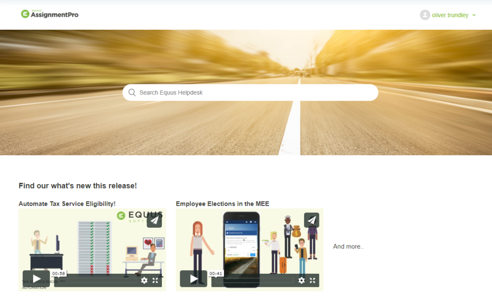Viewport: 492px width, 303px height.
Task: Select the oliver trundley username
Action: coord(450,15)
